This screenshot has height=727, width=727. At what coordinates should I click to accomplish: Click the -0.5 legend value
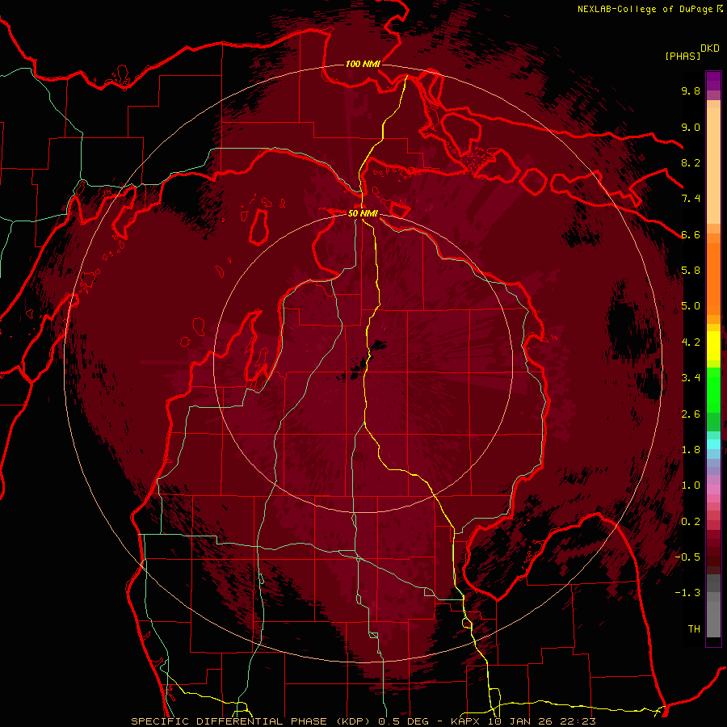pos(687,557)
